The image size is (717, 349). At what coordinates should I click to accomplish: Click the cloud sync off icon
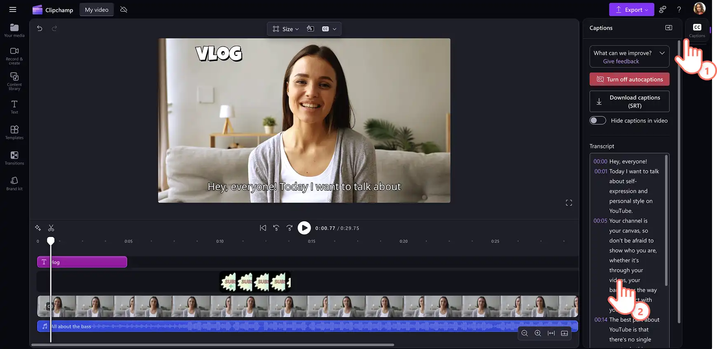click(124, 9)
